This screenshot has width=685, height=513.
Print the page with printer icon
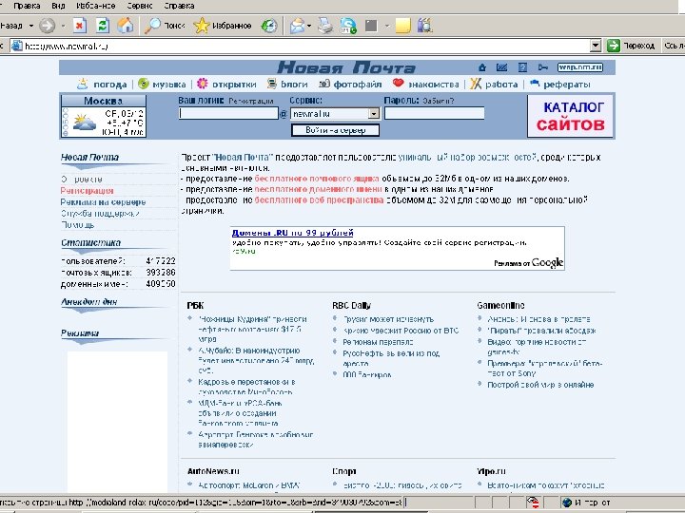325,26
